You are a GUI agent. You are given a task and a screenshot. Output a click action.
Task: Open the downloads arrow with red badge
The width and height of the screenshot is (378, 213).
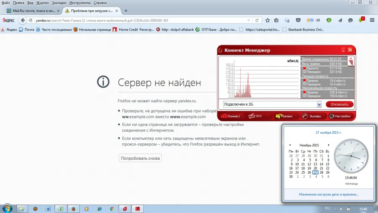pyautogui.click(x=361, y=20)
